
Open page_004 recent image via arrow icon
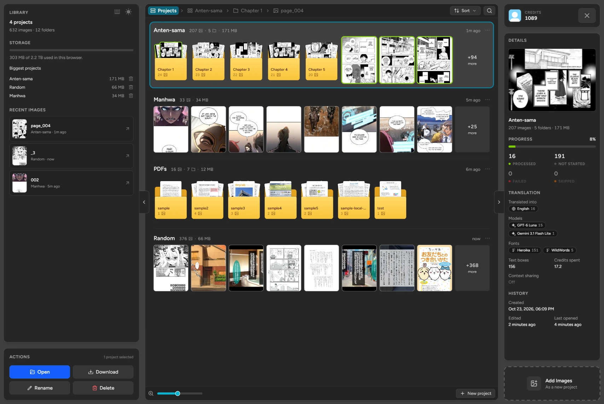click(128, 129)
